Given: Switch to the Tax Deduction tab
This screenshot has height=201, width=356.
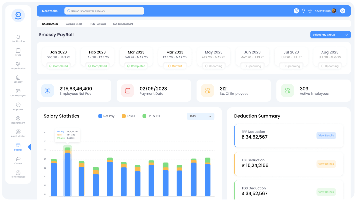Looking at the screenshot, I should pyautogui.click(x=123, y=24).
